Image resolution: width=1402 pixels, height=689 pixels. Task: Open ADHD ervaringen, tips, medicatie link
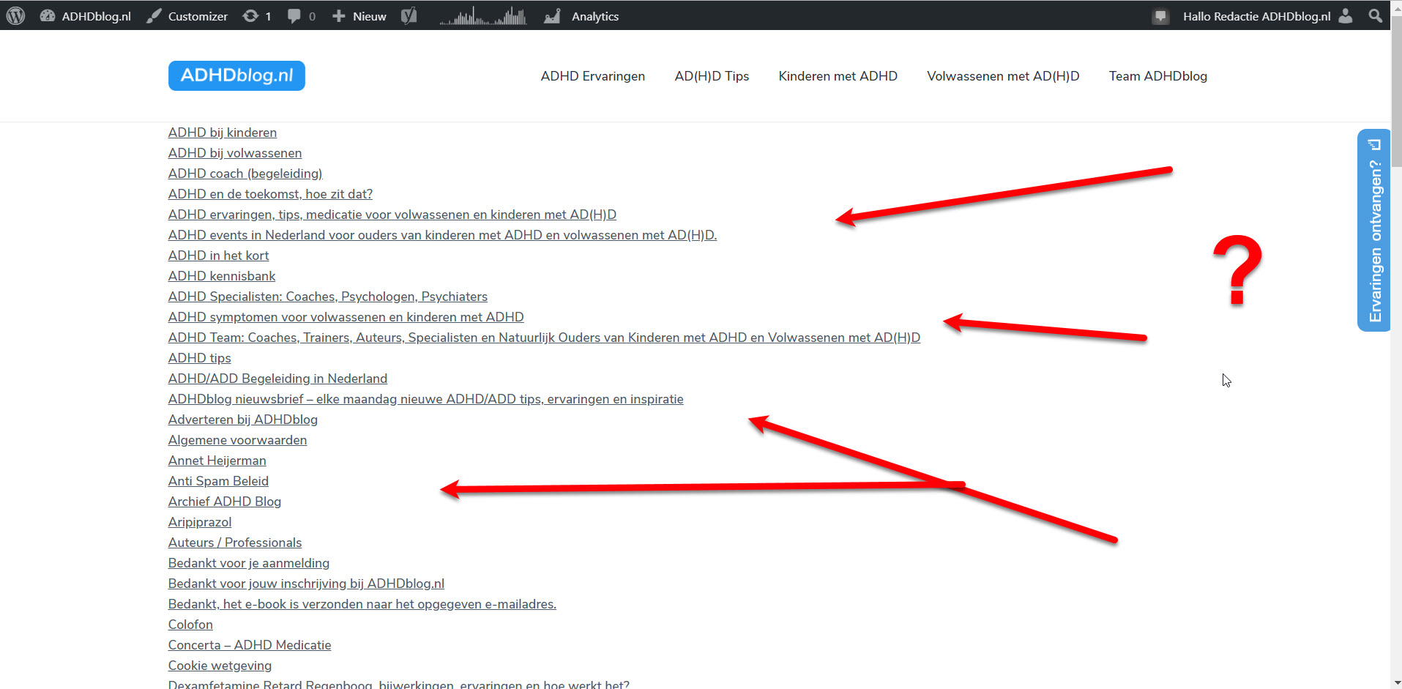point(392,215)
